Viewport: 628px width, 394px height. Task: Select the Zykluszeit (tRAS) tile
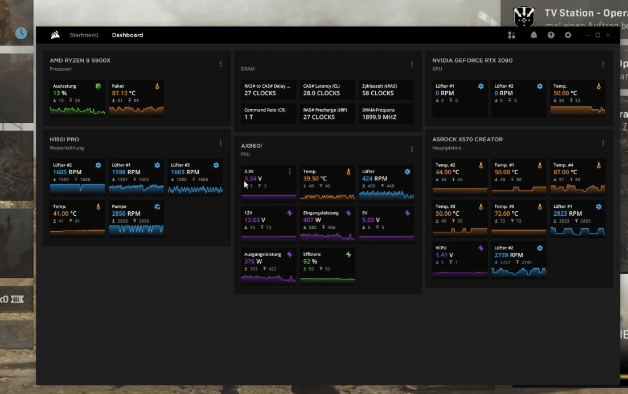[386, 90]
